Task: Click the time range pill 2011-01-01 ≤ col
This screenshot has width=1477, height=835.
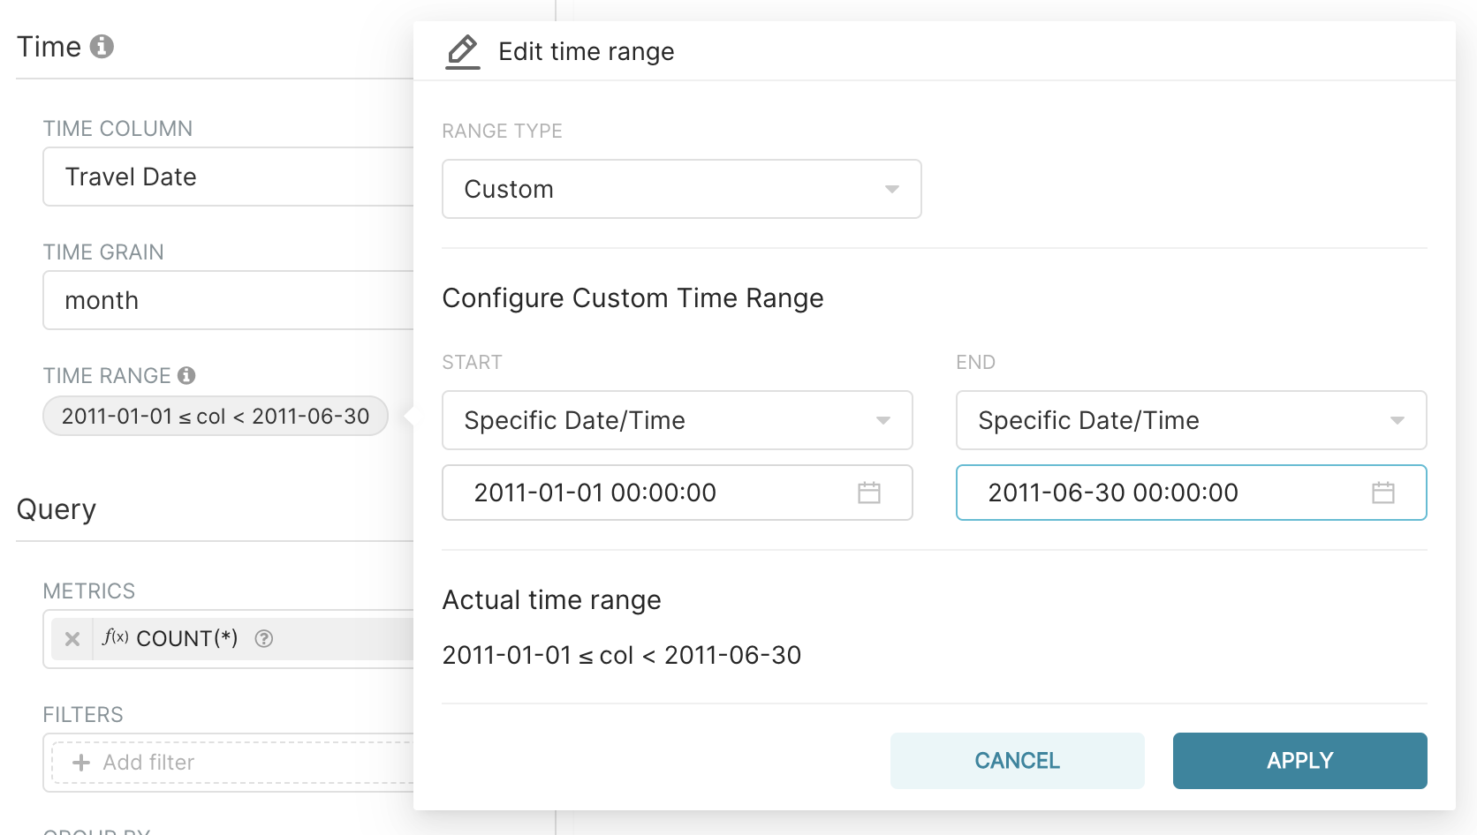Action: click(216, 417)
